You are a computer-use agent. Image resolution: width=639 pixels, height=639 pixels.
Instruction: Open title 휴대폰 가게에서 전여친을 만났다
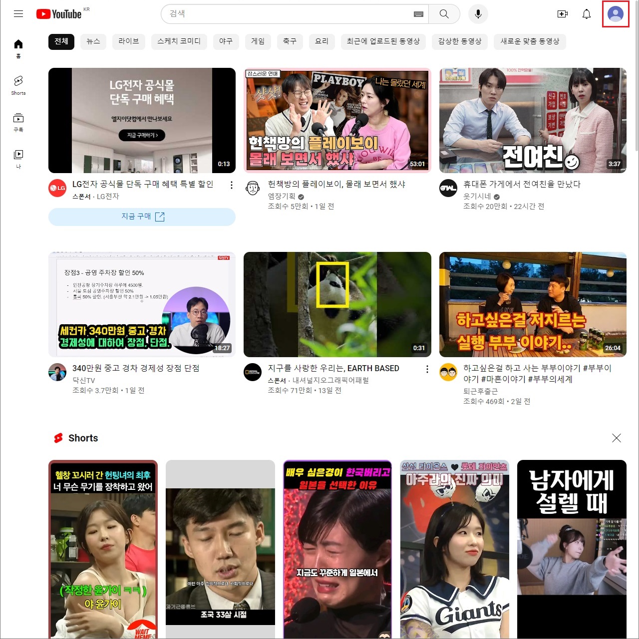pos(522,185)
